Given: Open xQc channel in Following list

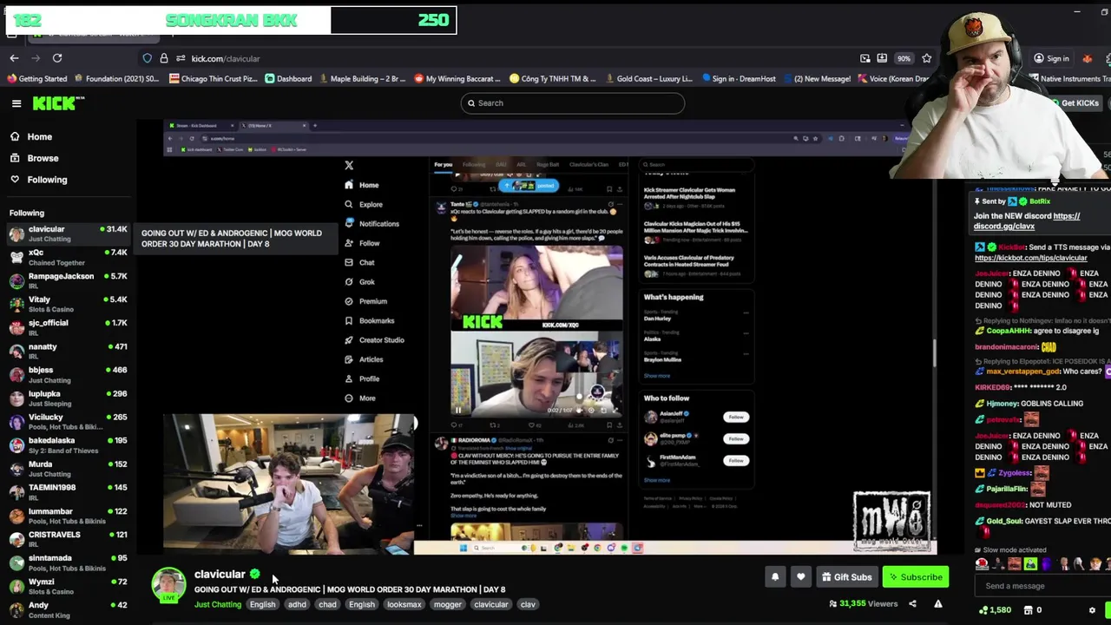Looking at the screenshot, I should (68, 257).
